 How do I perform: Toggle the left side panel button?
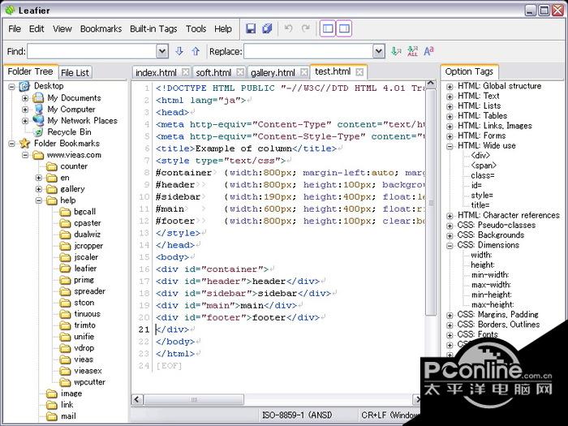pyautogui.click(x=328, y=28)
